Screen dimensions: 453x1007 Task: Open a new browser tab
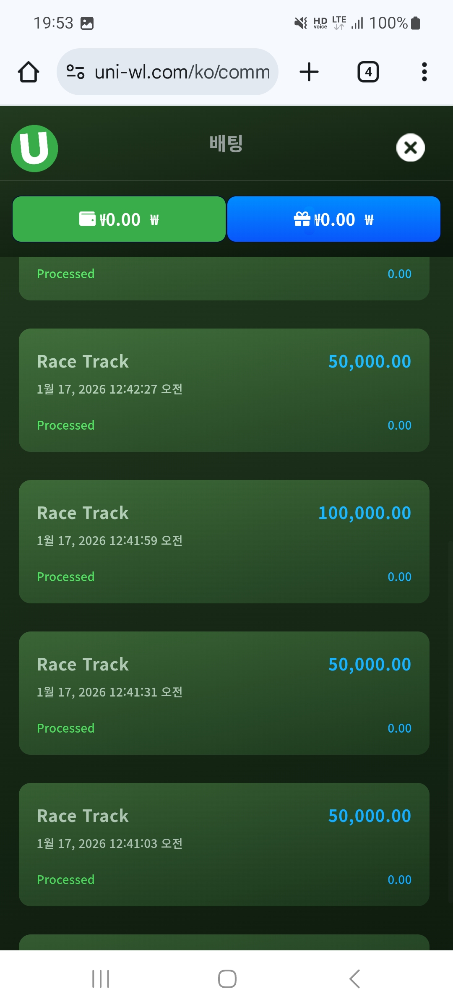click(x=309, y=72)
